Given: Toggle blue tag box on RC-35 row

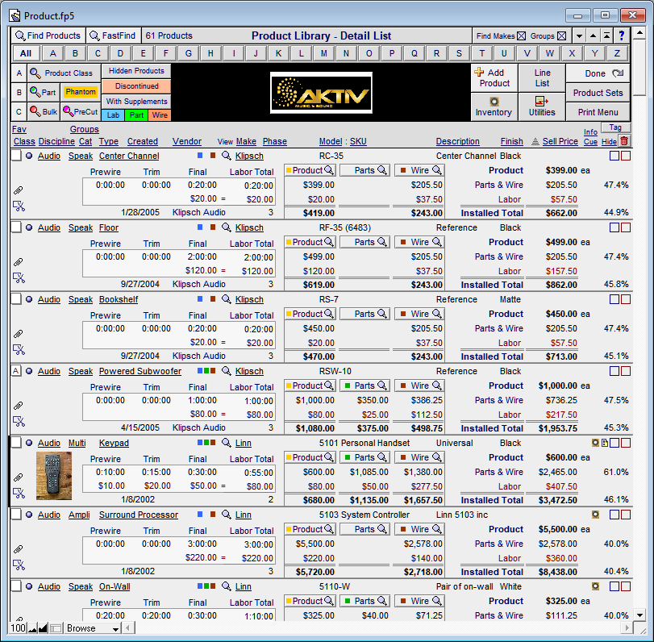Looking at the screenshot, I should [x=614, y=156].
